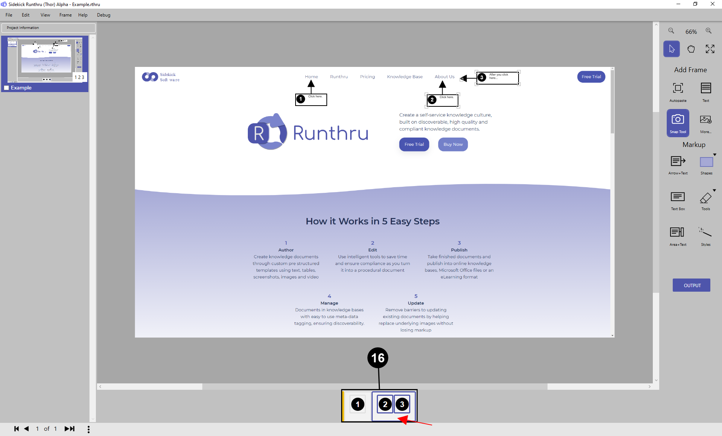
Task: Choose the Shapes markup tool
Action: [706, 165]
